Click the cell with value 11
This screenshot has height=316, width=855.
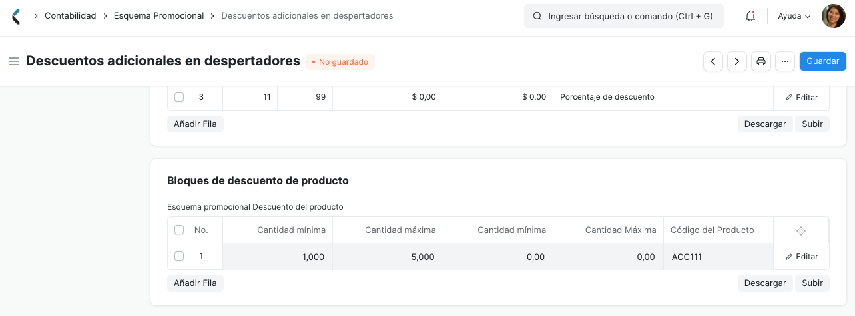click(x=250, y=97)
